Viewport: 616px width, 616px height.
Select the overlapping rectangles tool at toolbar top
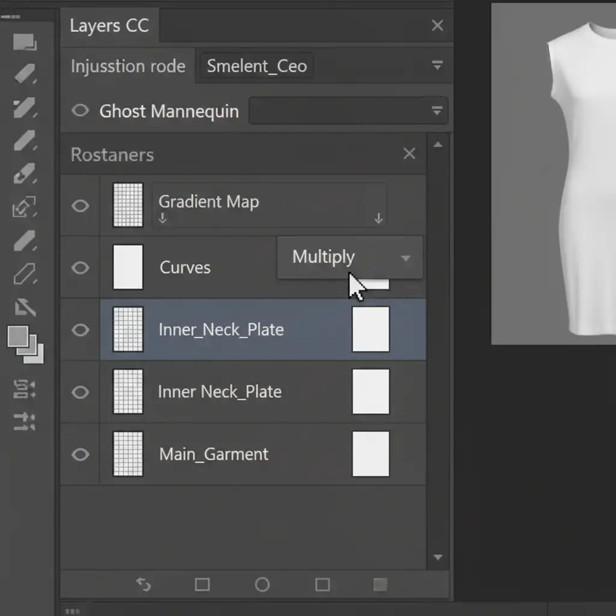click(x=25, y=42)
